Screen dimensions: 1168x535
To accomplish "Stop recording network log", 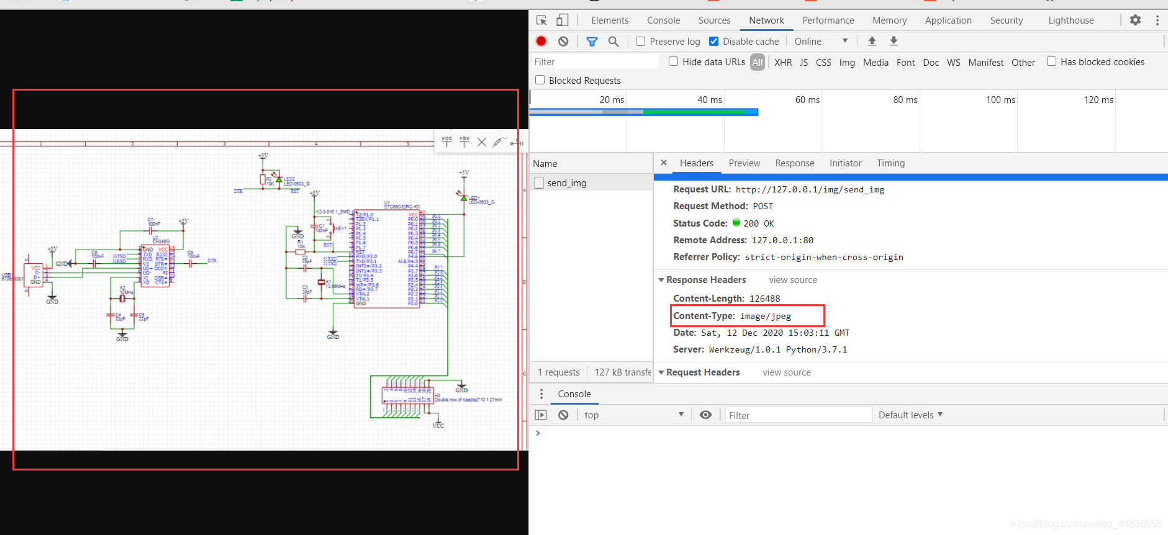I will pos(541,41).
